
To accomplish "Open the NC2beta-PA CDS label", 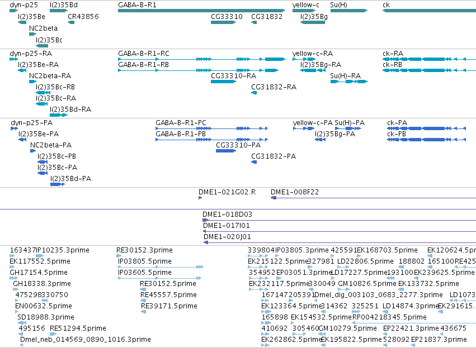I will [x=51, y=145].
